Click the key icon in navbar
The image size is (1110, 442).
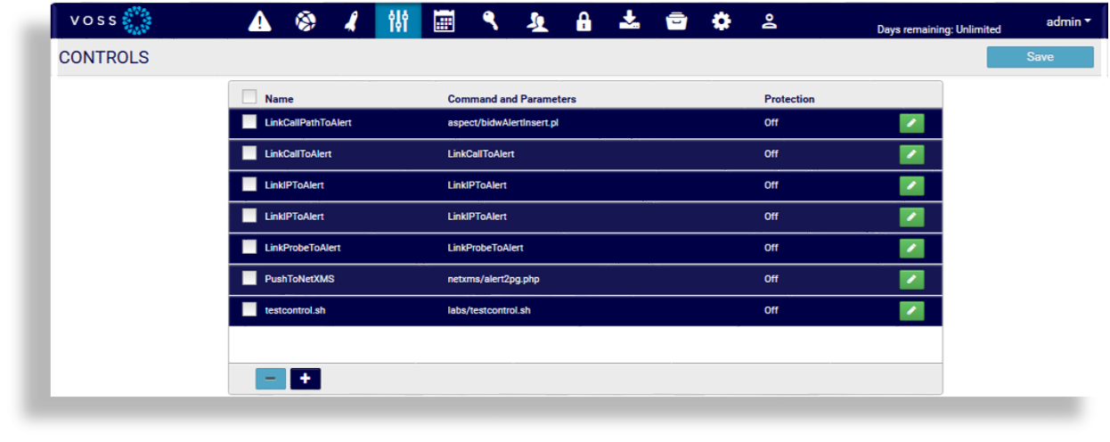(x=491, y=21)
